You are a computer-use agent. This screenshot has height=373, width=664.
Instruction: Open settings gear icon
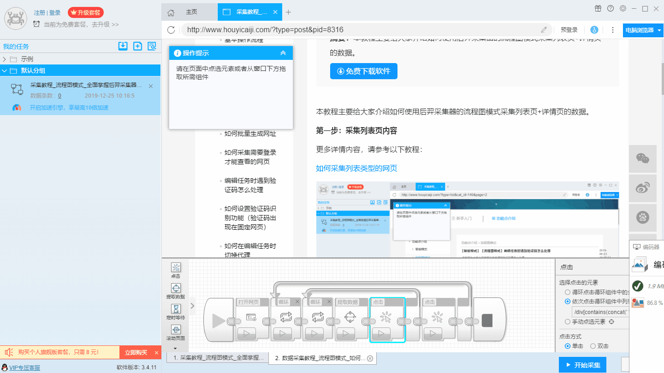[623, 8]
